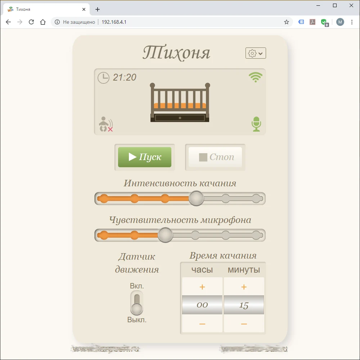Screen dimensions: 360x360
Task: Bookmark this page with the star
Action: (x=287, y=22)
